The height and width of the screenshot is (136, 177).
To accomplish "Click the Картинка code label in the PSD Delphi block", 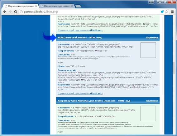I will pyautogui.click(x=64, y=24).
